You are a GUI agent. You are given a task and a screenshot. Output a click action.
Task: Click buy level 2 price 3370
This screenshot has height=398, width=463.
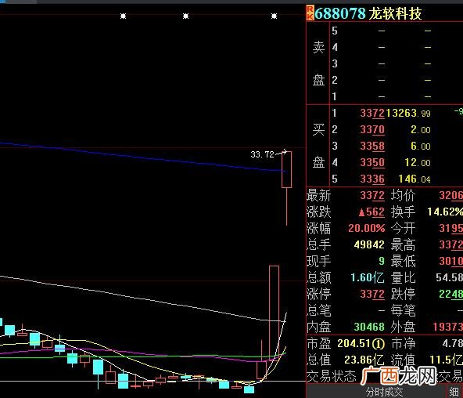[x=372, y=130]
